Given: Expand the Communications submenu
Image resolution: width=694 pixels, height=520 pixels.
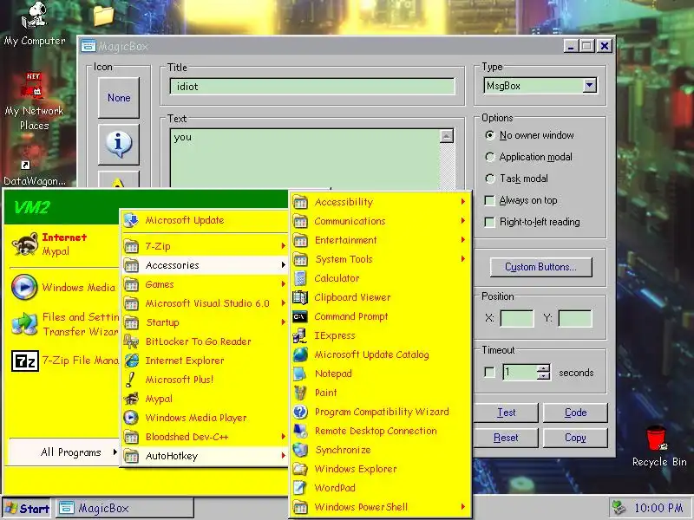Looking at the screenshot, I should (381, 221).
